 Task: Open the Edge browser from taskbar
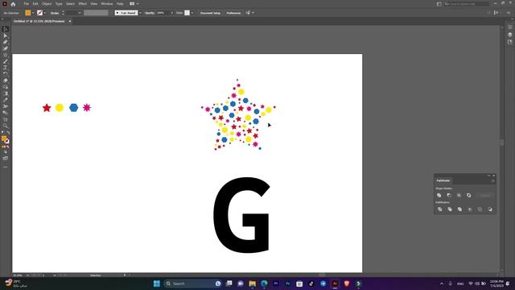tap(264, 284)
